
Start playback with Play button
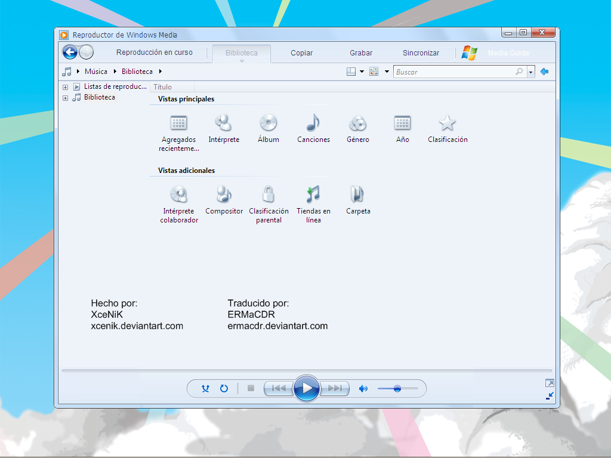(x=307, y=388)
